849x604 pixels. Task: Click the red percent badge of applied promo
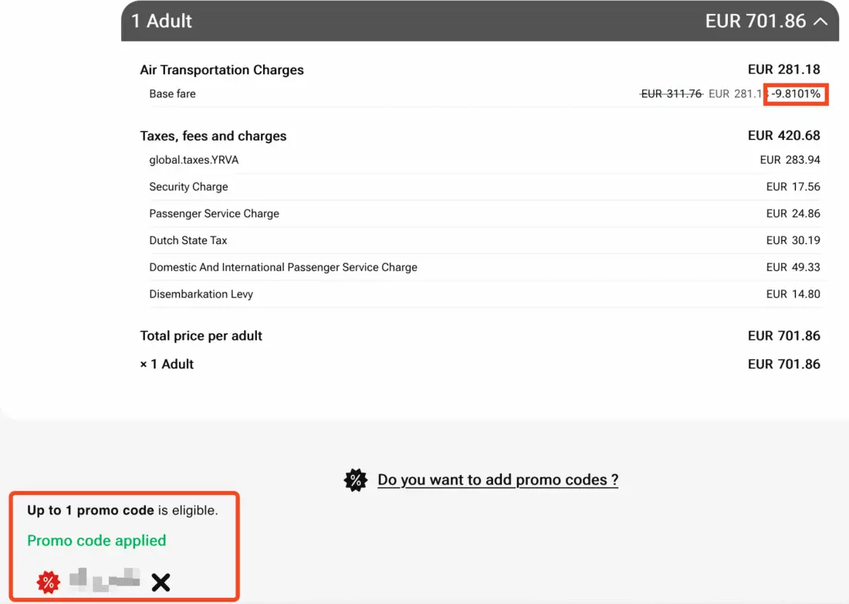point(48,582)
